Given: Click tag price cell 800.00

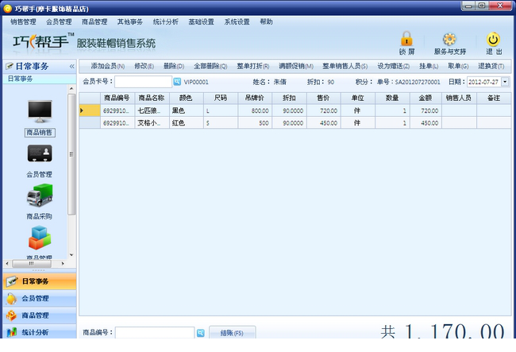Looking at the screenshot, I should tap(255, 110).
